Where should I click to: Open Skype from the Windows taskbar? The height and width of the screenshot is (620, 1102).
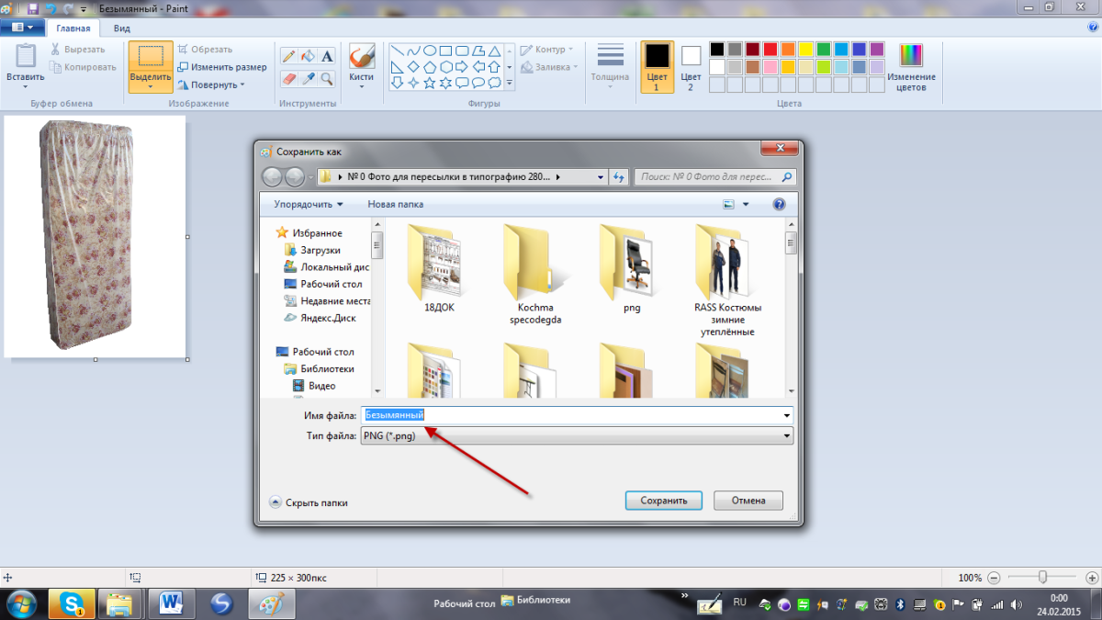point(72,603)
